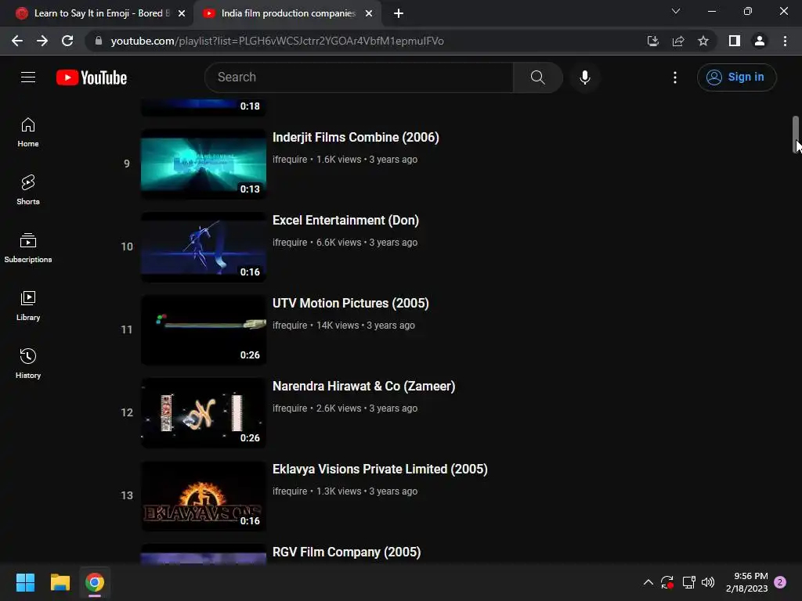The height and width of the screenshot is (601, 802).
Task: Open the YouTube hamburger guide menu
Action: (28, 77)
